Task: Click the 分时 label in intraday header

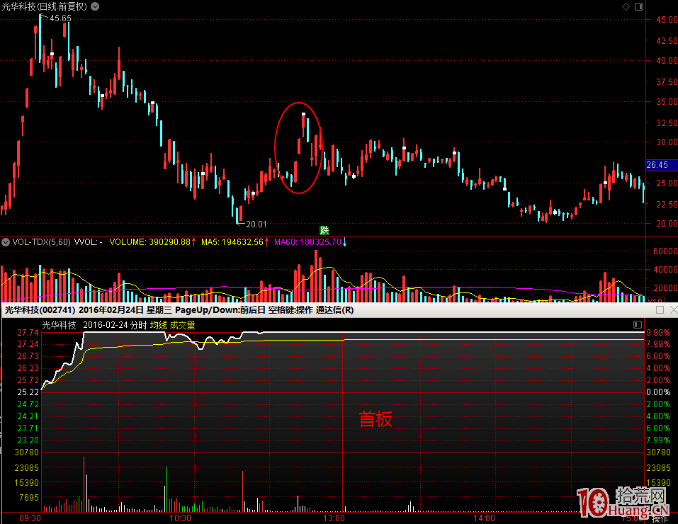Action: (x=138, y=325)
